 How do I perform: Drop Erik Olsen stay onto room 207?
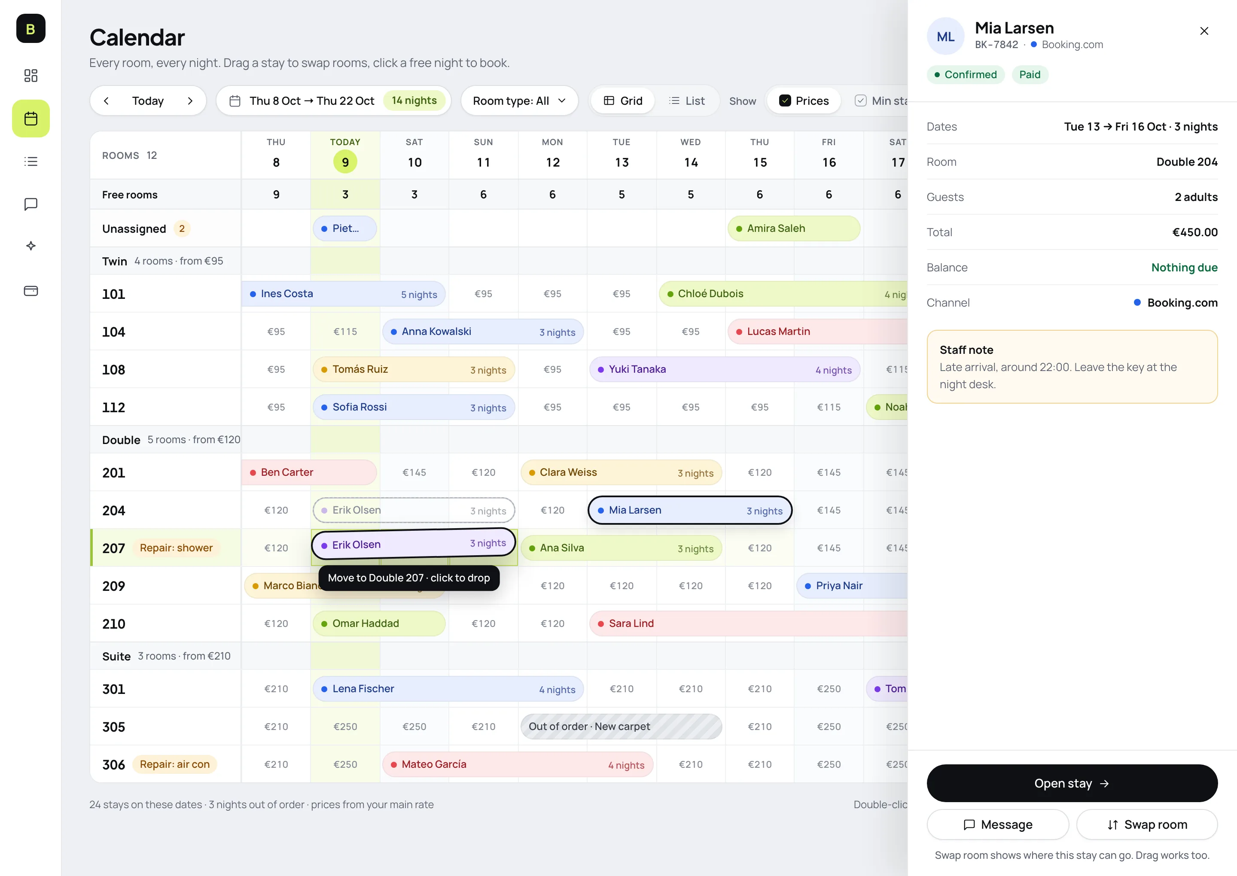click(414, 544)
